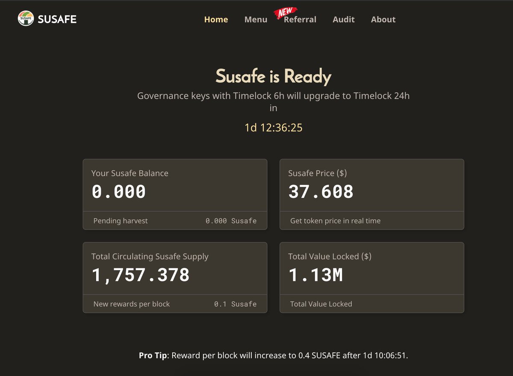Image resolution: width=513 pixels, height=376 pixels.
Task: Click the SUSAFE brand name text
Action: (57, 19)
